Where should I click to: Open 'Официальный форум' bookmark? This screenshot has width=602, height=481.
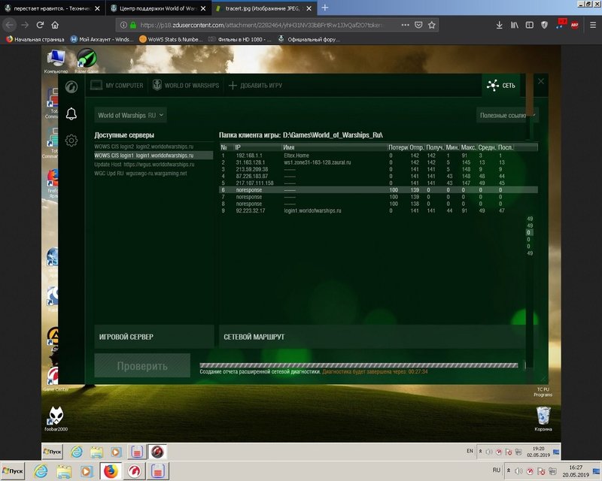309,39
